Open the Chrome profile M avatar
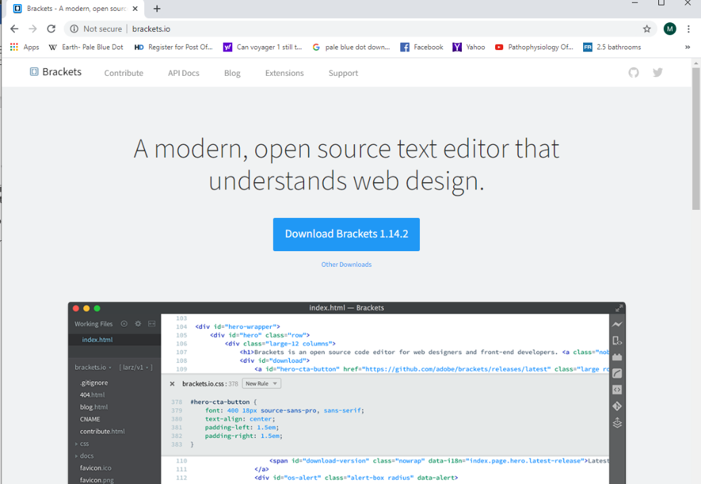 tap(670, 28)
